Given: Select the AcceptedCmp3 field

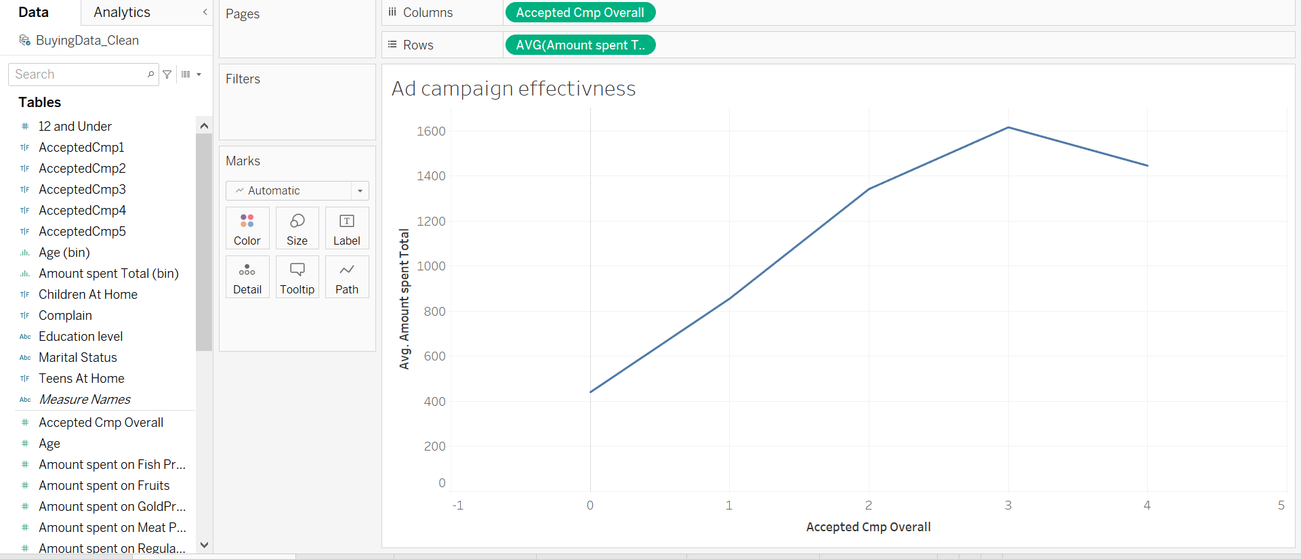Looking at the screenshot, I should [x=82, y=190].
